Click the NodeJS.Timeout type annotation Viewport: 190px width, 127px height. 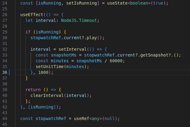coord(80,20)
